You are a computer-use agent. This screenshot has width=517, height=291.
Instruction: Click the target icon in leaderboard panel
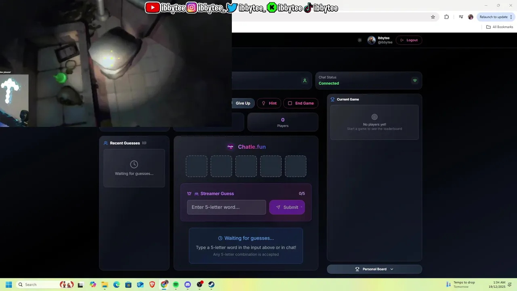point(374,117)
